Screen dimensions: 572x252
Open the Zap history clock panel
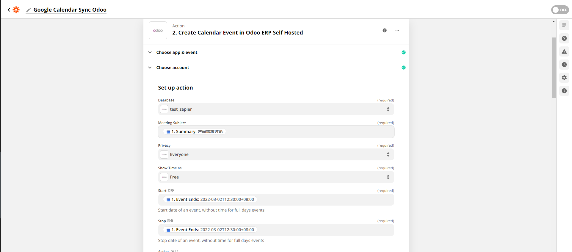(564, 65)
